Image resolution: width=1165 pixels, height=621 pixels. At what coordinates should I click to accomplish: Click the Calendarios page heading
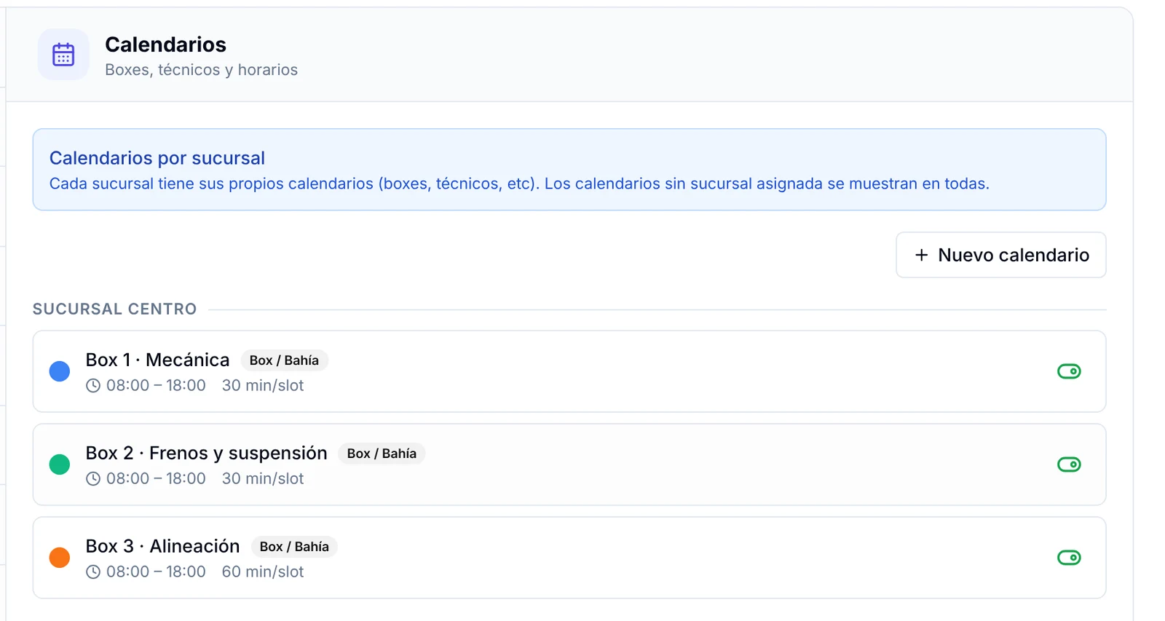(166, 44)
